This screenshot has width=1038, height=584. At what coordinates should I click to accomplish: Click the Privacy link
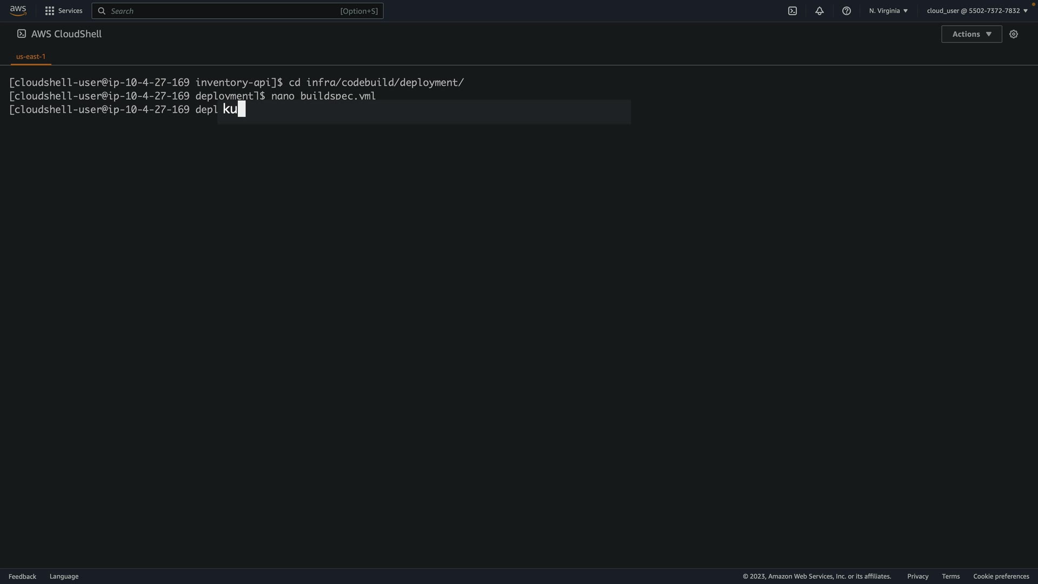[917, 576]
